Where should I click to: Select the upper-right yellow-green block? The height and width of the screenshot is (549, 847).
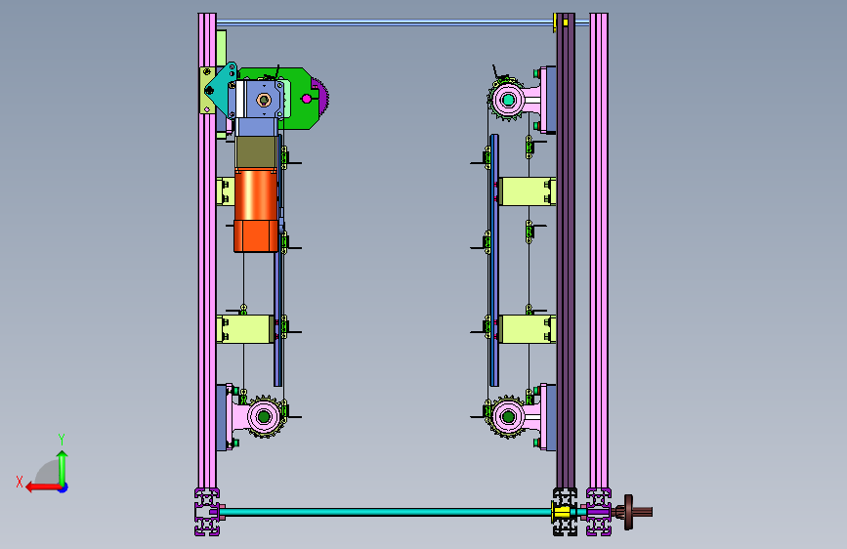pos(527,191)
